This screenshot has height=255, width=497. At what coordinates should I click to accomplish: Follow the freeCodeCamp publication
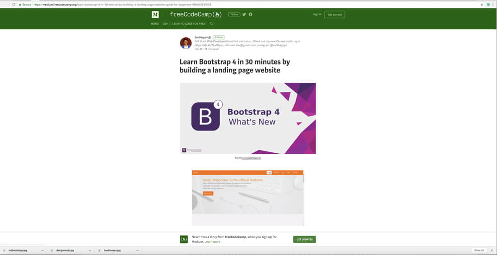pos(234,14)
